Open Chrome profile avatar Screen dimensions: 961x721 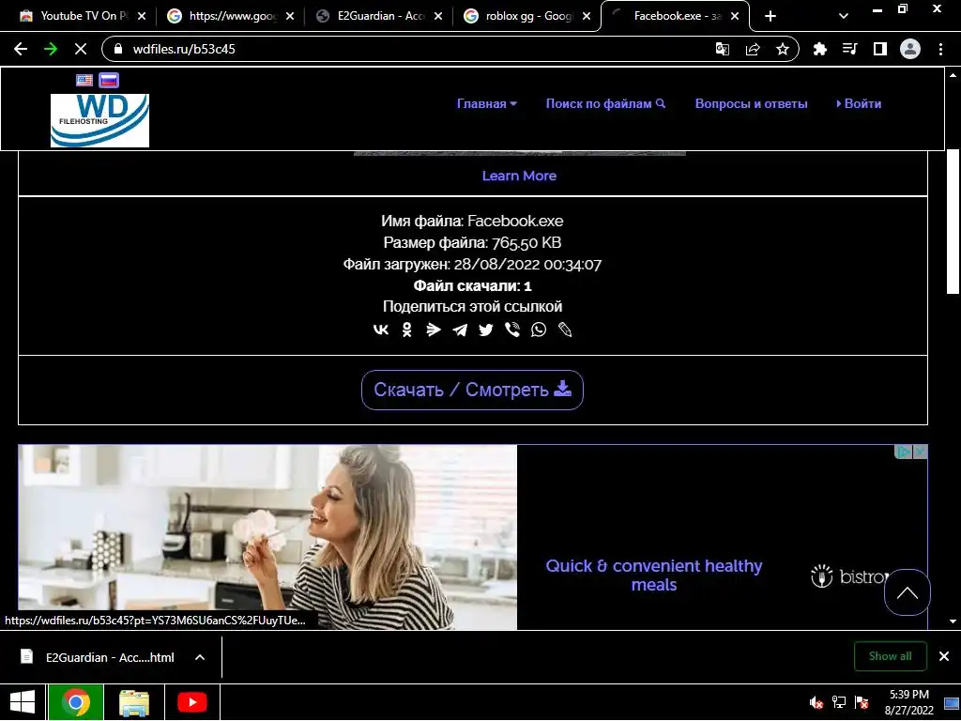910,49
